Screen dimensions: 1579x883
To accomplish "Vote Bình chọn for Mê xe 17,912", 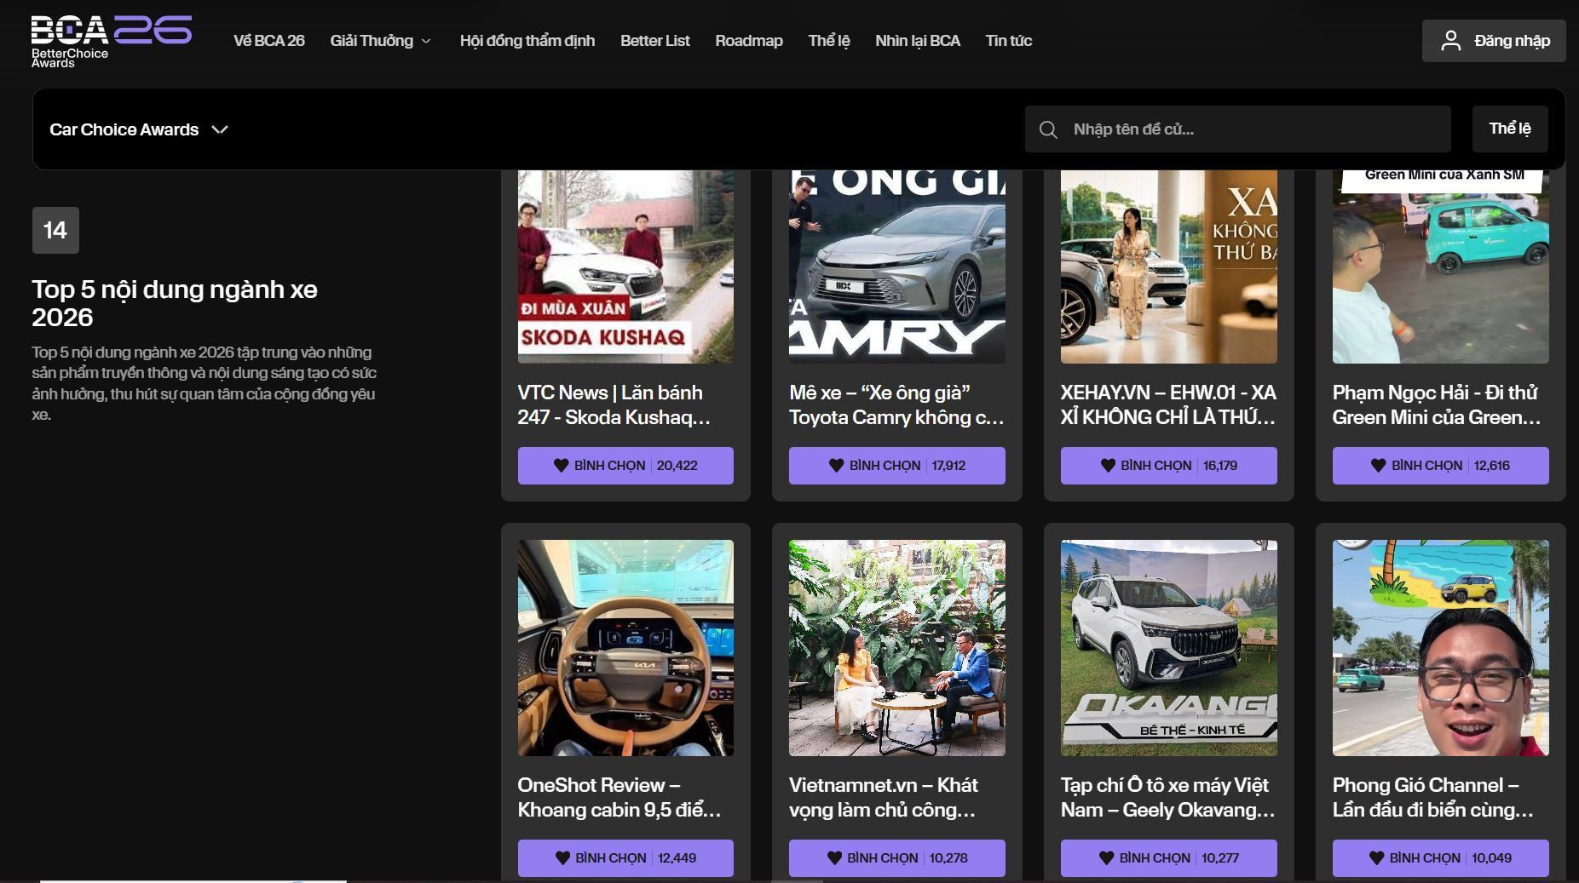I will [x=897, y=466].
